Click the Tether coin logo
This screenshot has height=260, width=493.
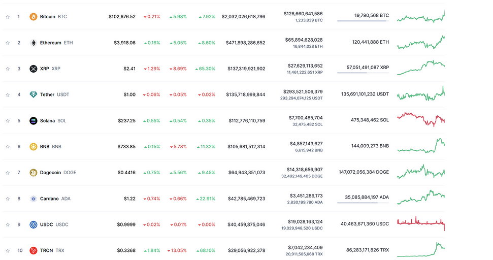34,94
